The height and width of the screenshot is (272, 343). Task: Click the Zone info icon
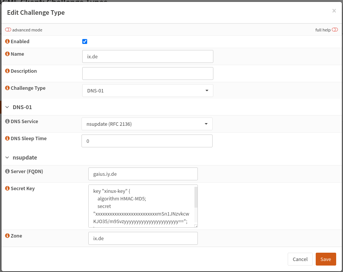click(x=7, y=236)
